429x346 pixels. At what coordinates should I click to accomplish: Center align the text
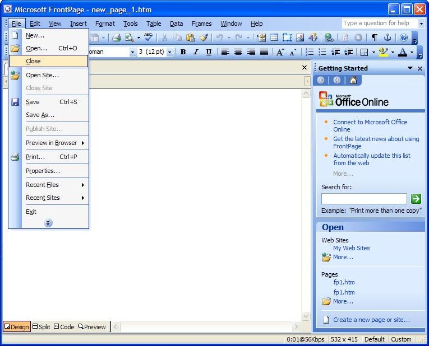[x=238, y=52]
